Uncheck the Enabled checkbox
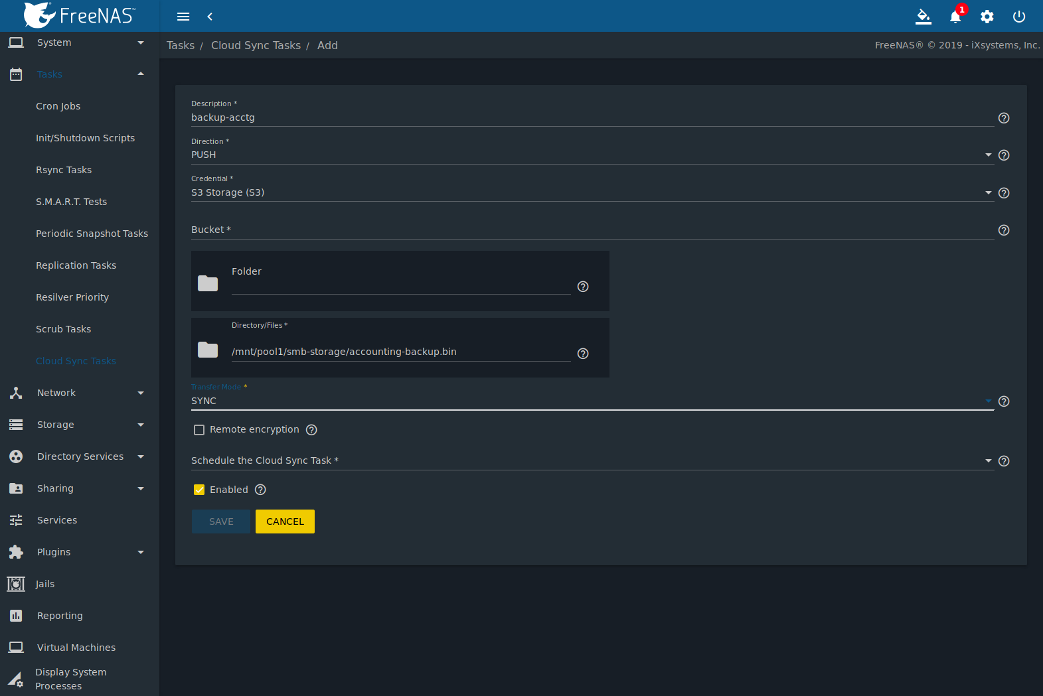The image size is (1043, 696). [199, 490]
